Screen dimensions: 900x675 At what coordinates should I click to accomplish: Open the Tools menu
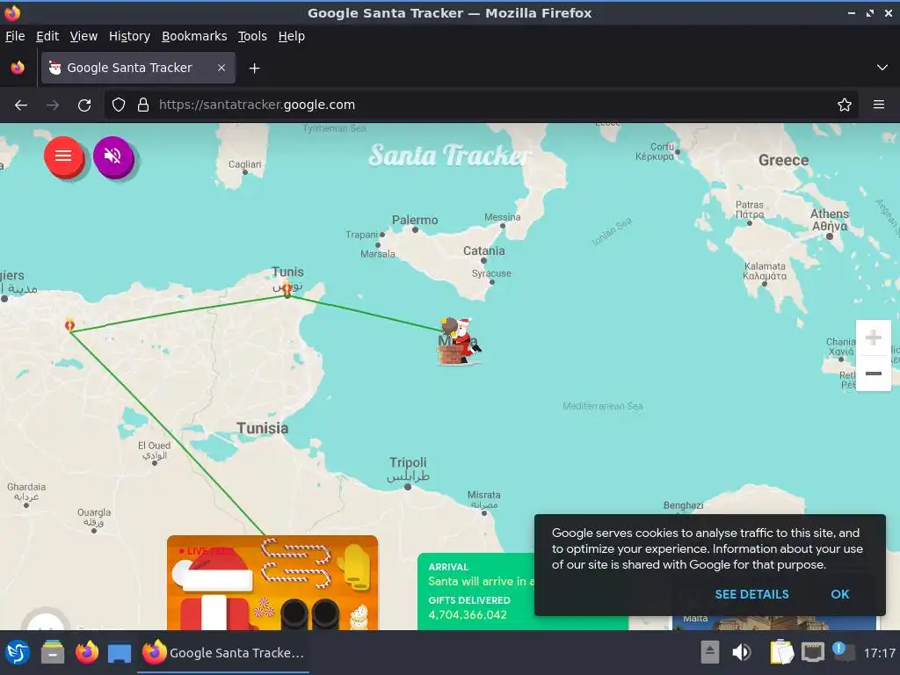click(252, 36)
